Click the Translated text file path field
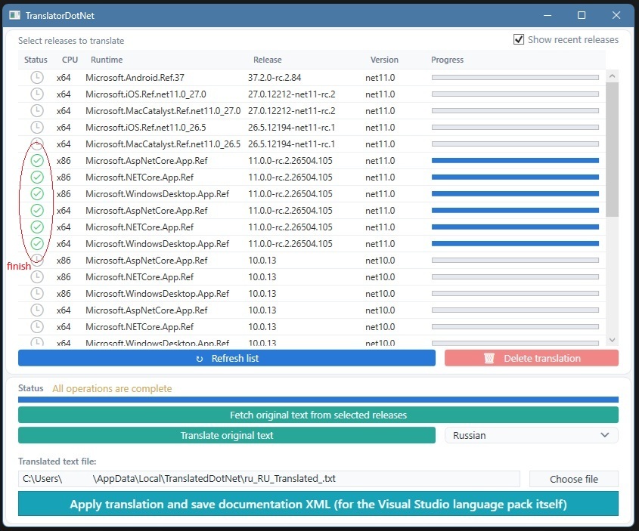 (x=269, y=479)
